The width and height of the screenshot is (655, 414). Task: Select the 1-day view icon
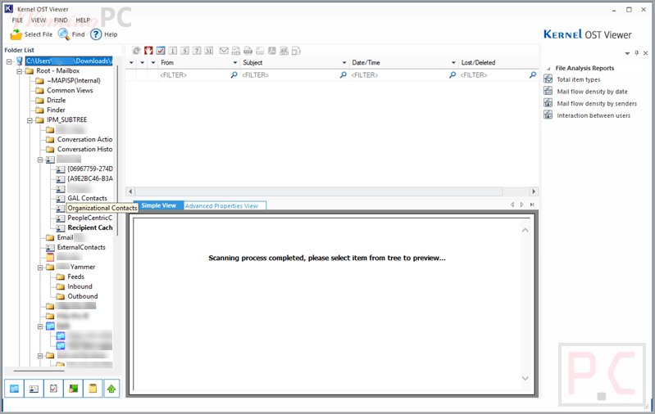point(172,51)
